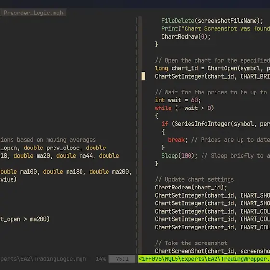Click the "// Wait for the prices" comment
This screenshot has width=270, height=270.
click(211, 92)
